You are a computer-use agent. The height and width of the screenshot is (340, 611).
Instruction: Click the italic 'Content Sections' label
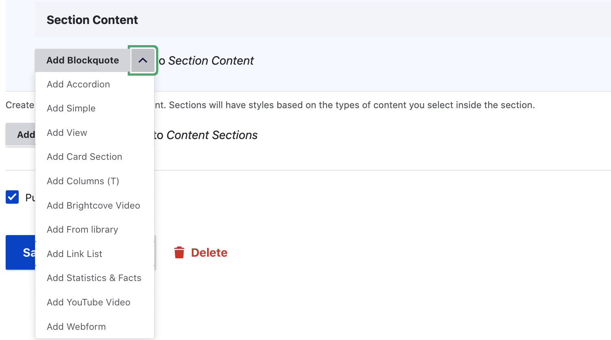(x=212, y=135)
